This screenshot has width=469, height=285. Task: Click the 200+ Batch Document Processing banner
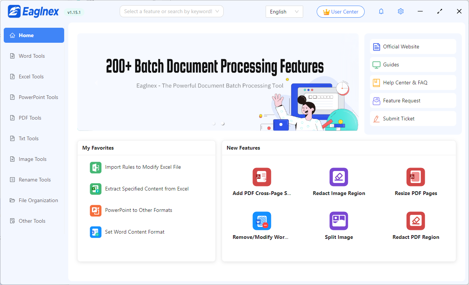218,82
